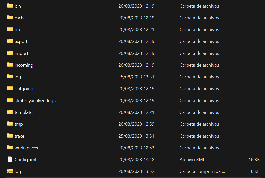Image resolution: width=265 pixels, height=178 pixels.
Task: Click the bin folder icon
Action: click(10, 6)
